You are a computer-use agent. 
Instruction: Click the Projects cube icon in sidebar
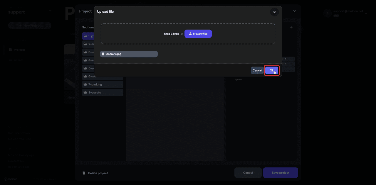click(x=10, y=50)
